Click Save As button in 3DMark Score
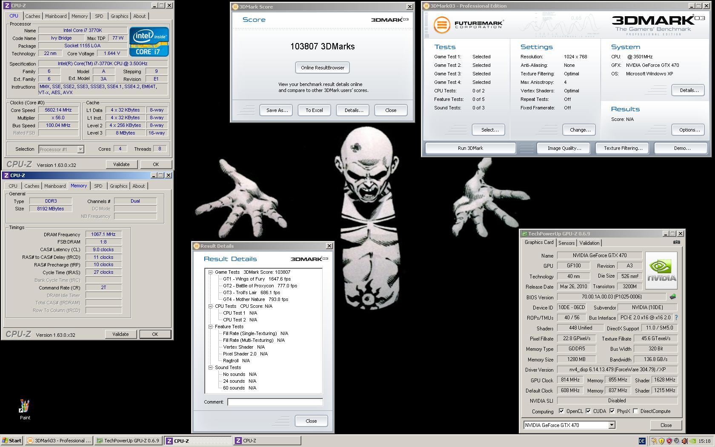The width and height of the screenshot is (715, 447). click(276, 110)
